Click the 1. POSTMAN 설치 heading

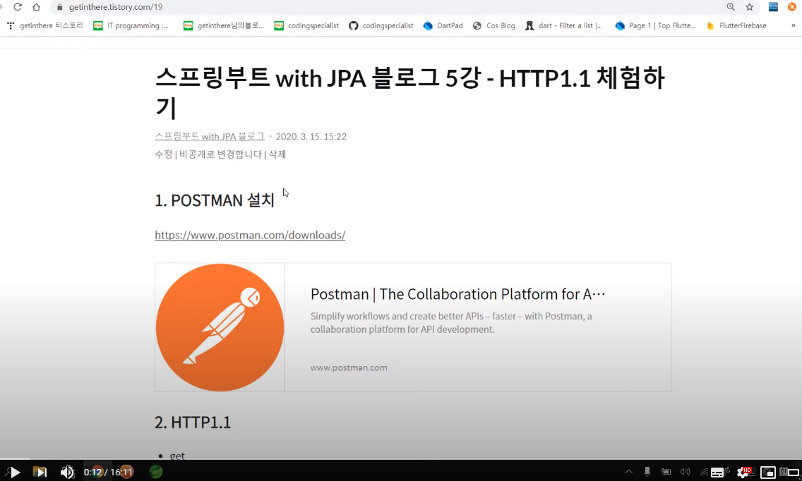[215, 200]
